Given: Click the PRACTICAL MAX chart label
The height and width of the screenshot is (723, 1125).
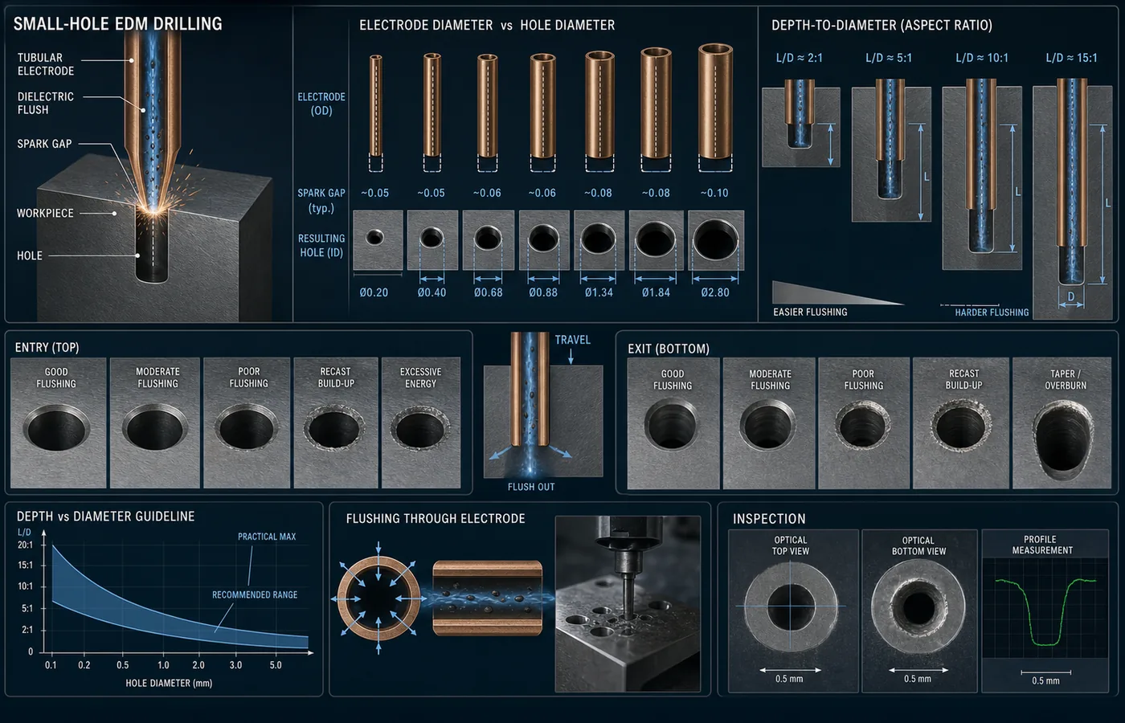Looking at the screenshot, I should pyautogui.click(x=267, y=537).
